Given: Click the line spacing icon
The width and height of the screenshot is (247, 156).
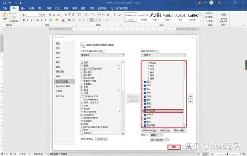Looking at the screenshot, I should (x=100, y=20).
